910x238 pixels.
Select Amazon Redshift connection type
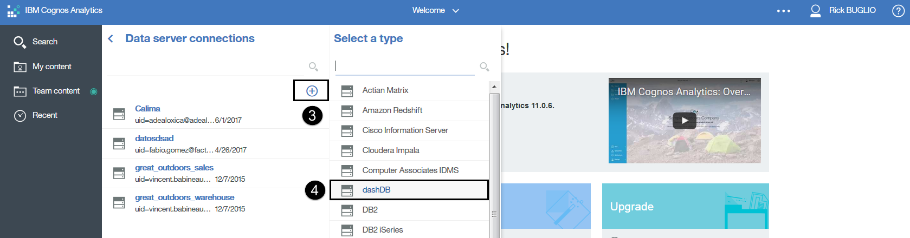[x=409, y=110]
